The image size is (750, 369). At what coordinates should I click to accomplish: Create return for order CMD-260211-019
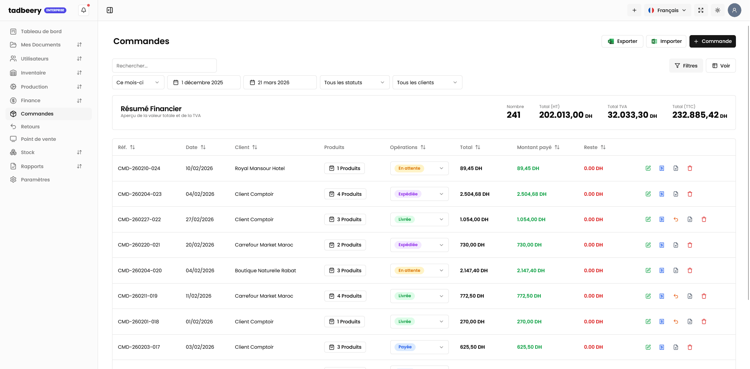click(x=676, y=296)
